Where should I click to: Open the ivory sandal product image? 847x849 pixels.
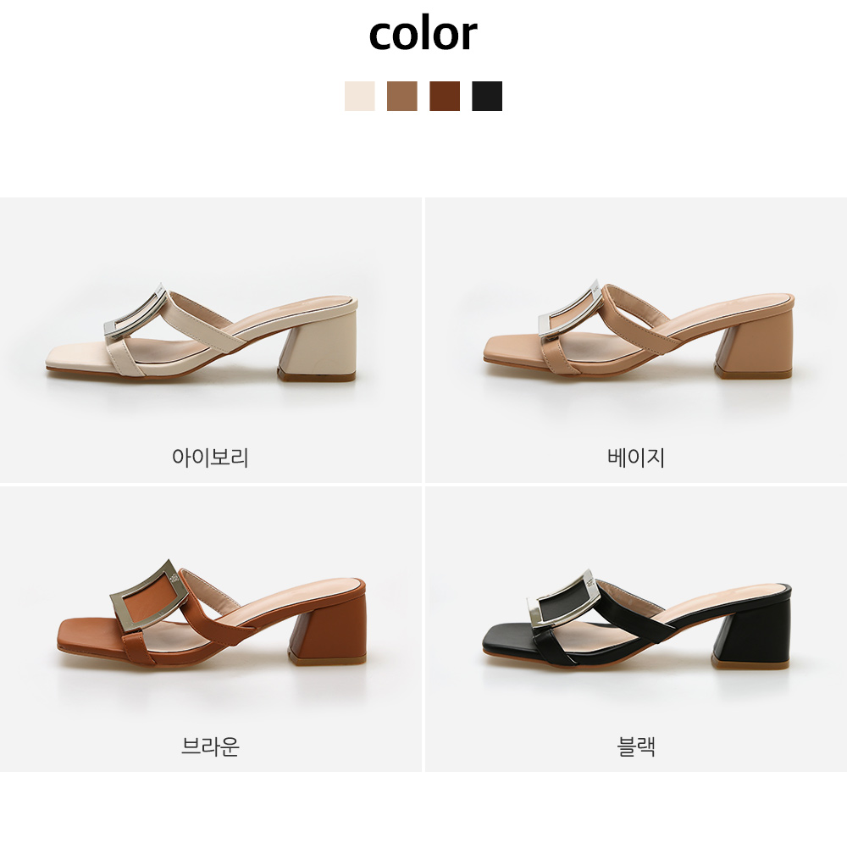pyautogui.click(x=202, y=332)
